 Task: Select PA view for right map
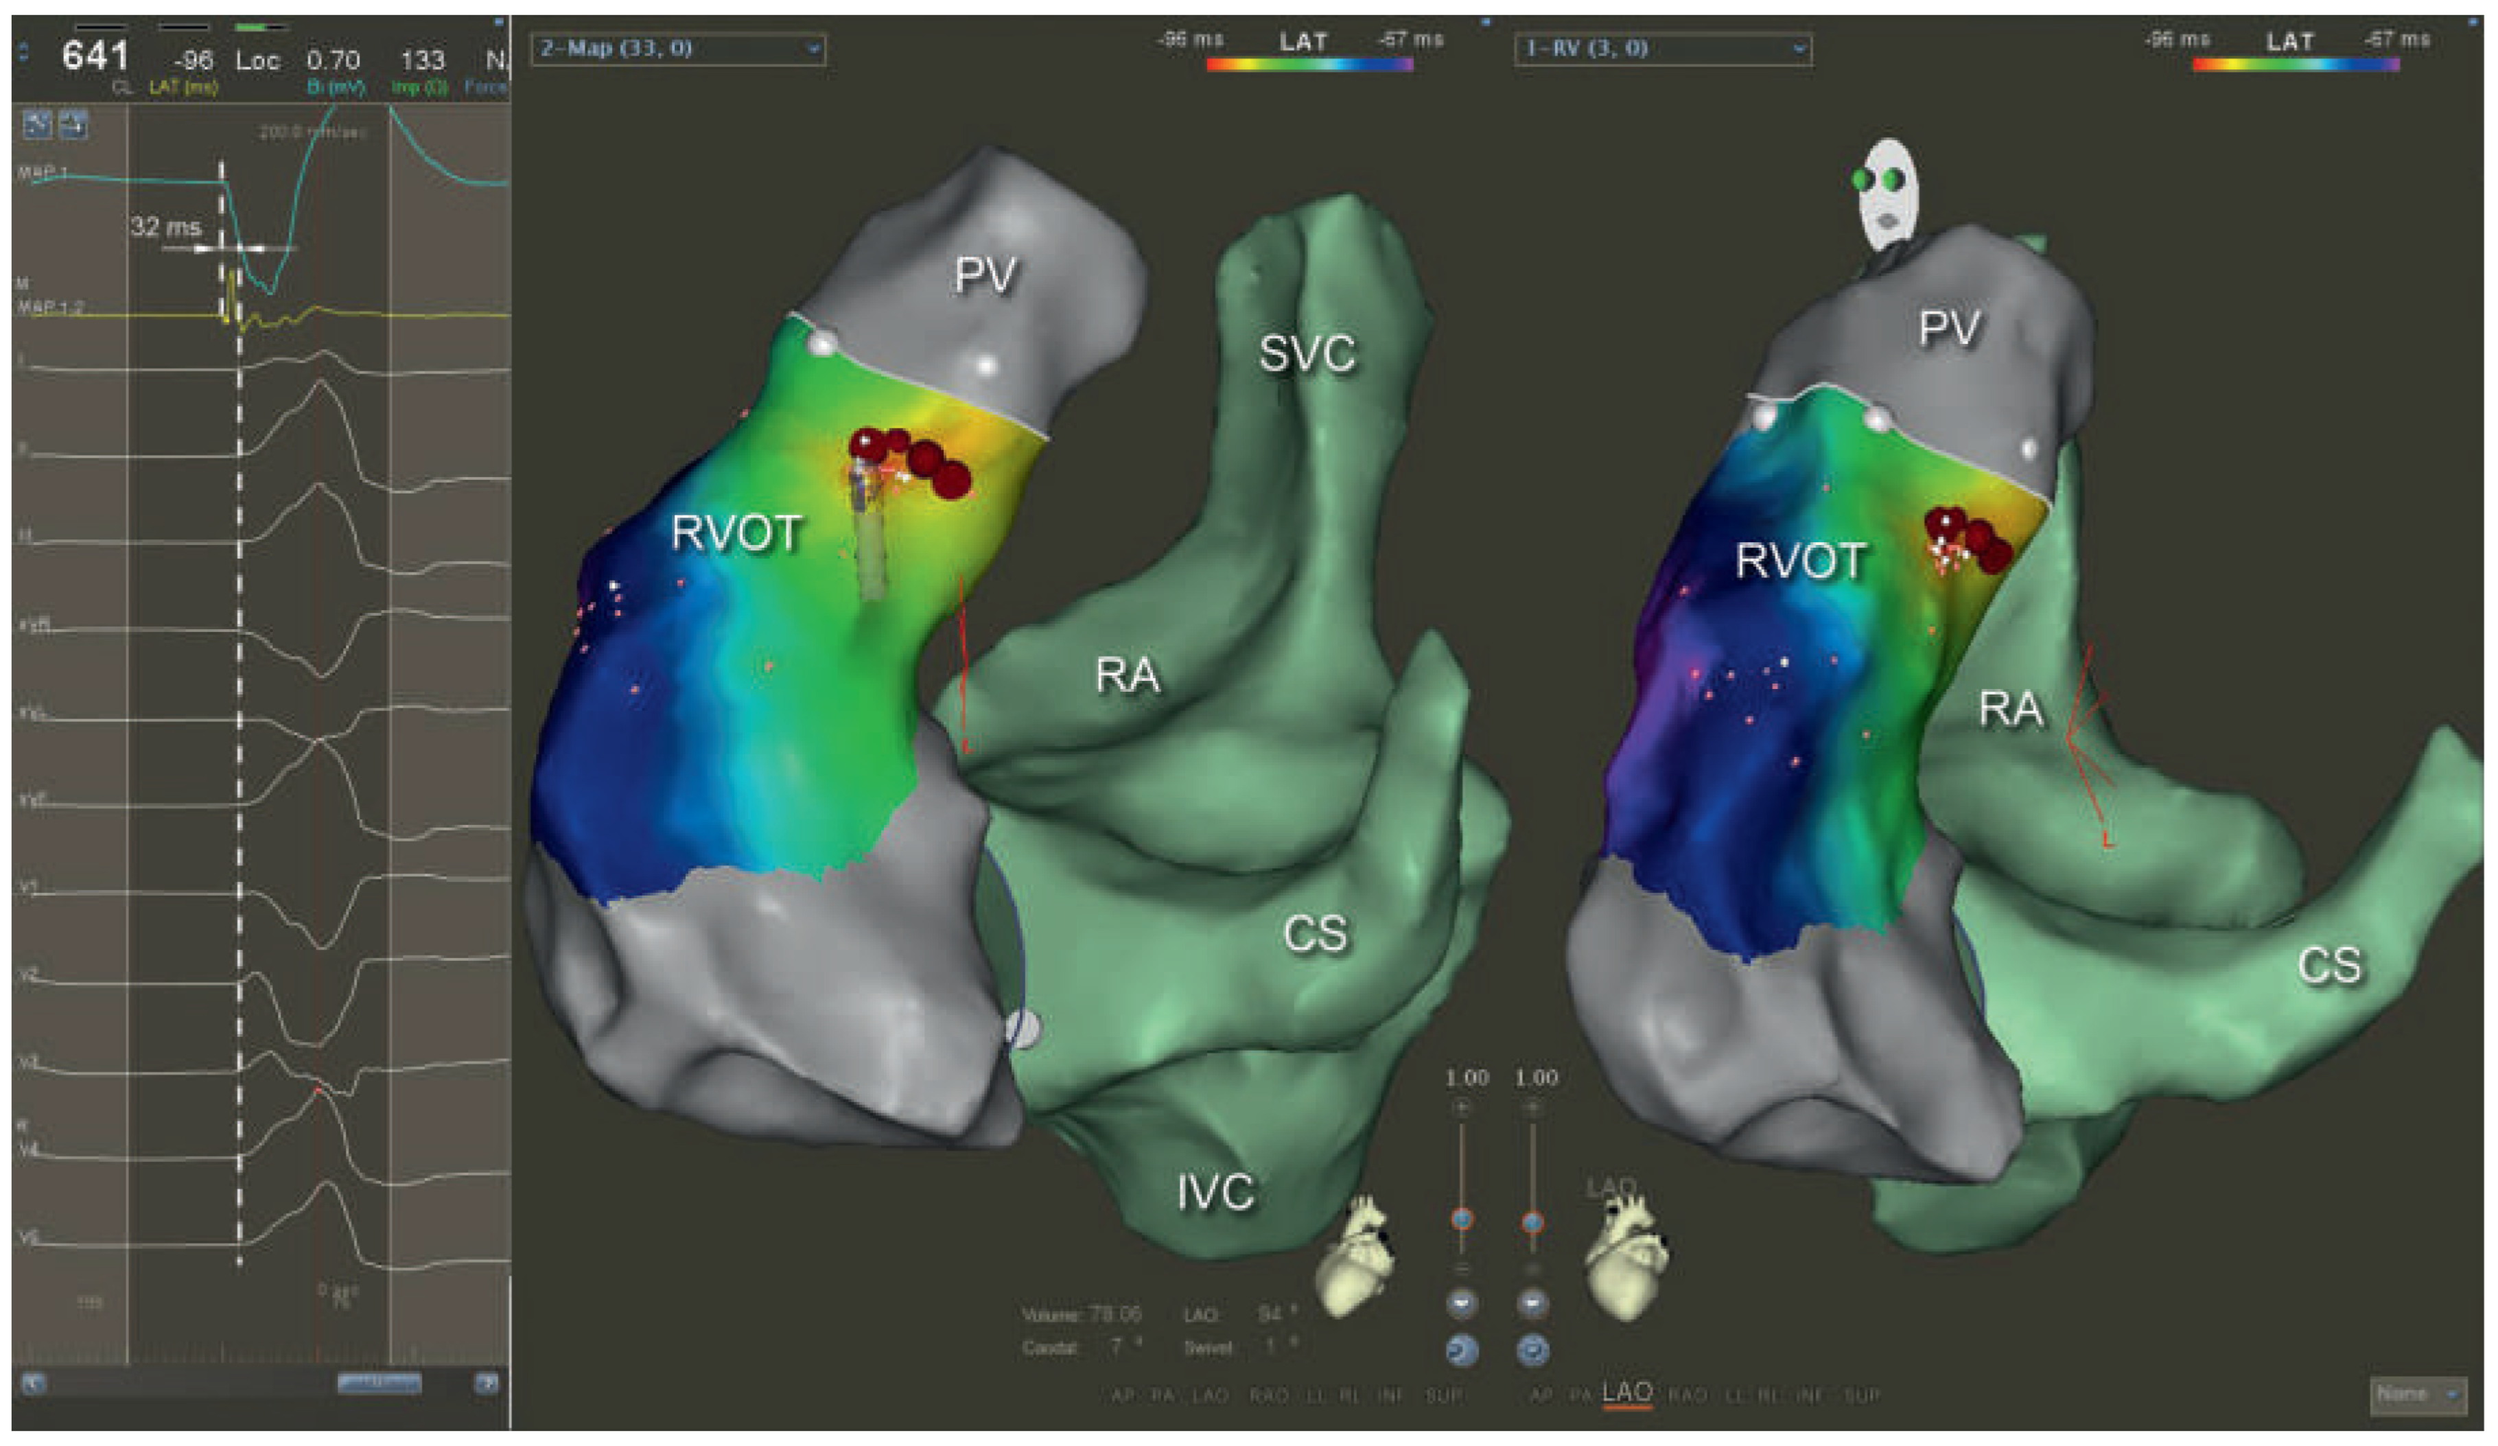[1580, 1395]
